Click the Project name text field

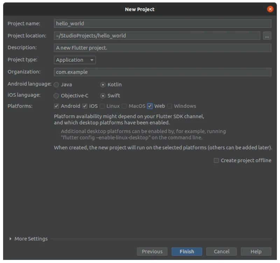(x=163, y=23)
